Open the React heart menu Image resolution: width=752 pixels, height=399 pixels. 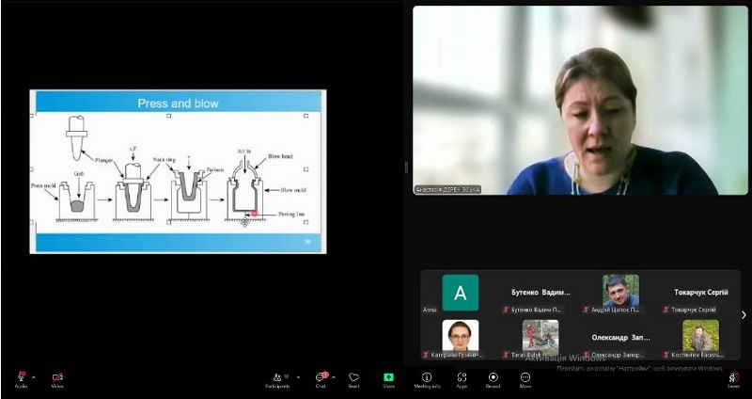[354, 379]
